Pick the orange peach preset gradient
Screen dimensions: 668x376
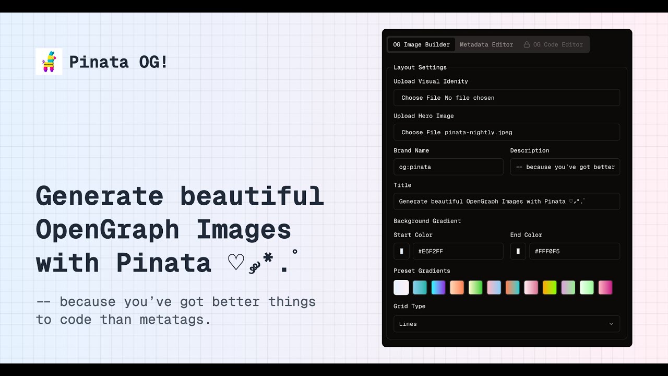point(457,287)
